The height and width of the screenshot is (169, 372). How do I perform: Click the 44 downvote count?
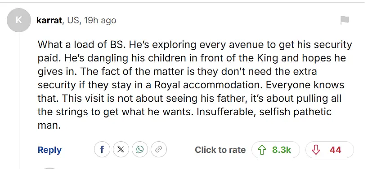[336, 150]
